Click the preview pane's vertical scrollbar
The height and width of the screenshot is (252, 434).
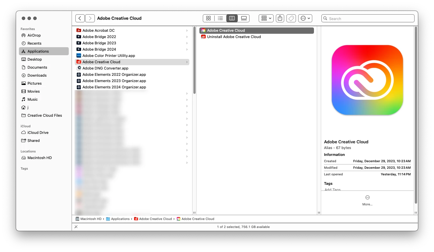pyautogui.click(x=416, y=115)
